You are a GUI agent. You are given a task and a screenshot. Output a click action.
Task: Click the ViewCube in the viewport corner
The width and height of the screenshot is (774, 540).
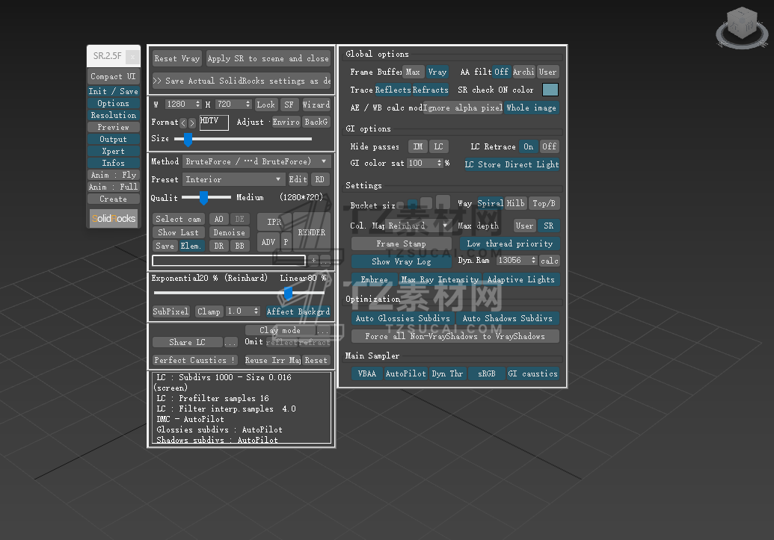click(740, 26)
